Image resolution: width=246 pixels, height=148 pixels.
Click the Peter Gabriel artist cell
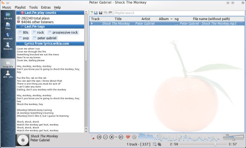click(145, 23)
